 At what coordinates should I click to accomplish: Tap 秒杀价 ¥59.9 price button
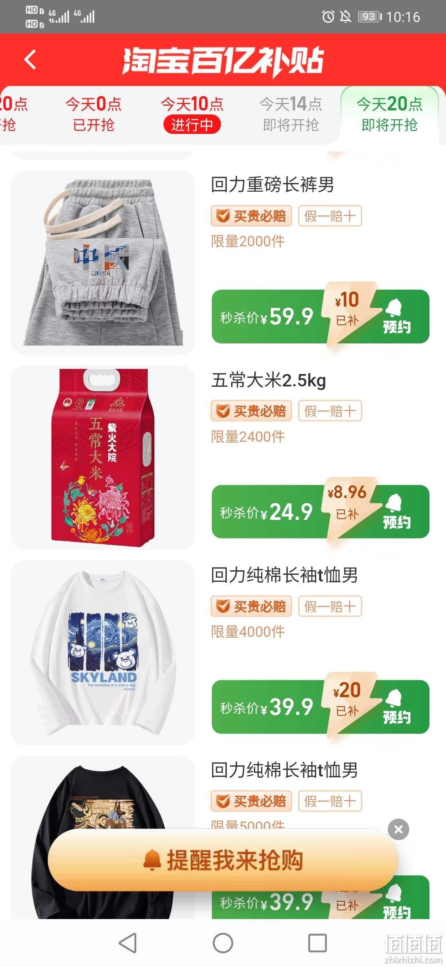coord(267,317)
